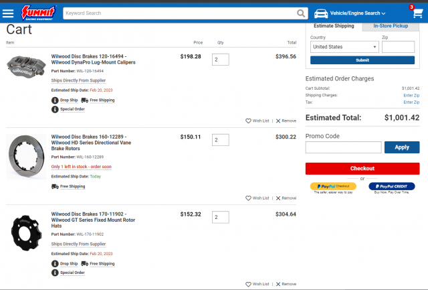Image resolution: width=428 pixels, height=290 pixels.
Task: Choose PayPal Credit button
Action: (391, 186)
